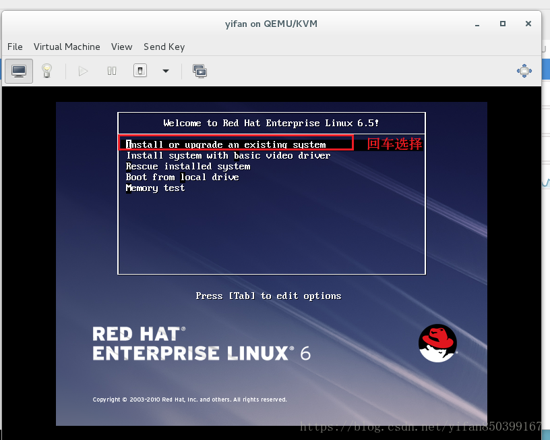Open the View menu

[x=122, y=47]
